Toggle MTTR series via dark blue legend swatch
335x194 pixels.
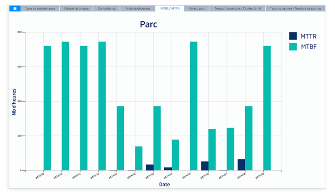click(293, 36)
